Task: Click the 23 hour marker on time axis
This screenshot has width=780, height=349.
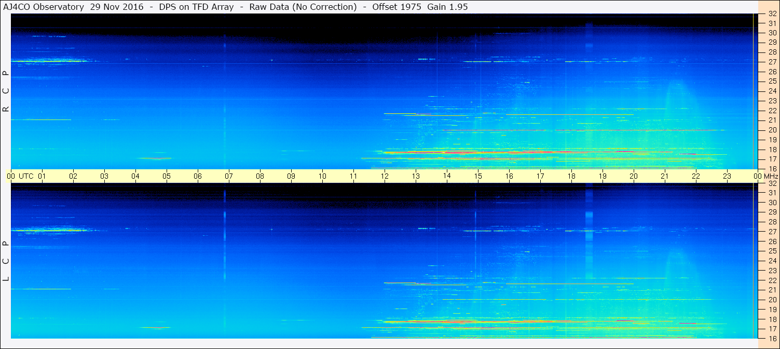Action: [727, 176]
